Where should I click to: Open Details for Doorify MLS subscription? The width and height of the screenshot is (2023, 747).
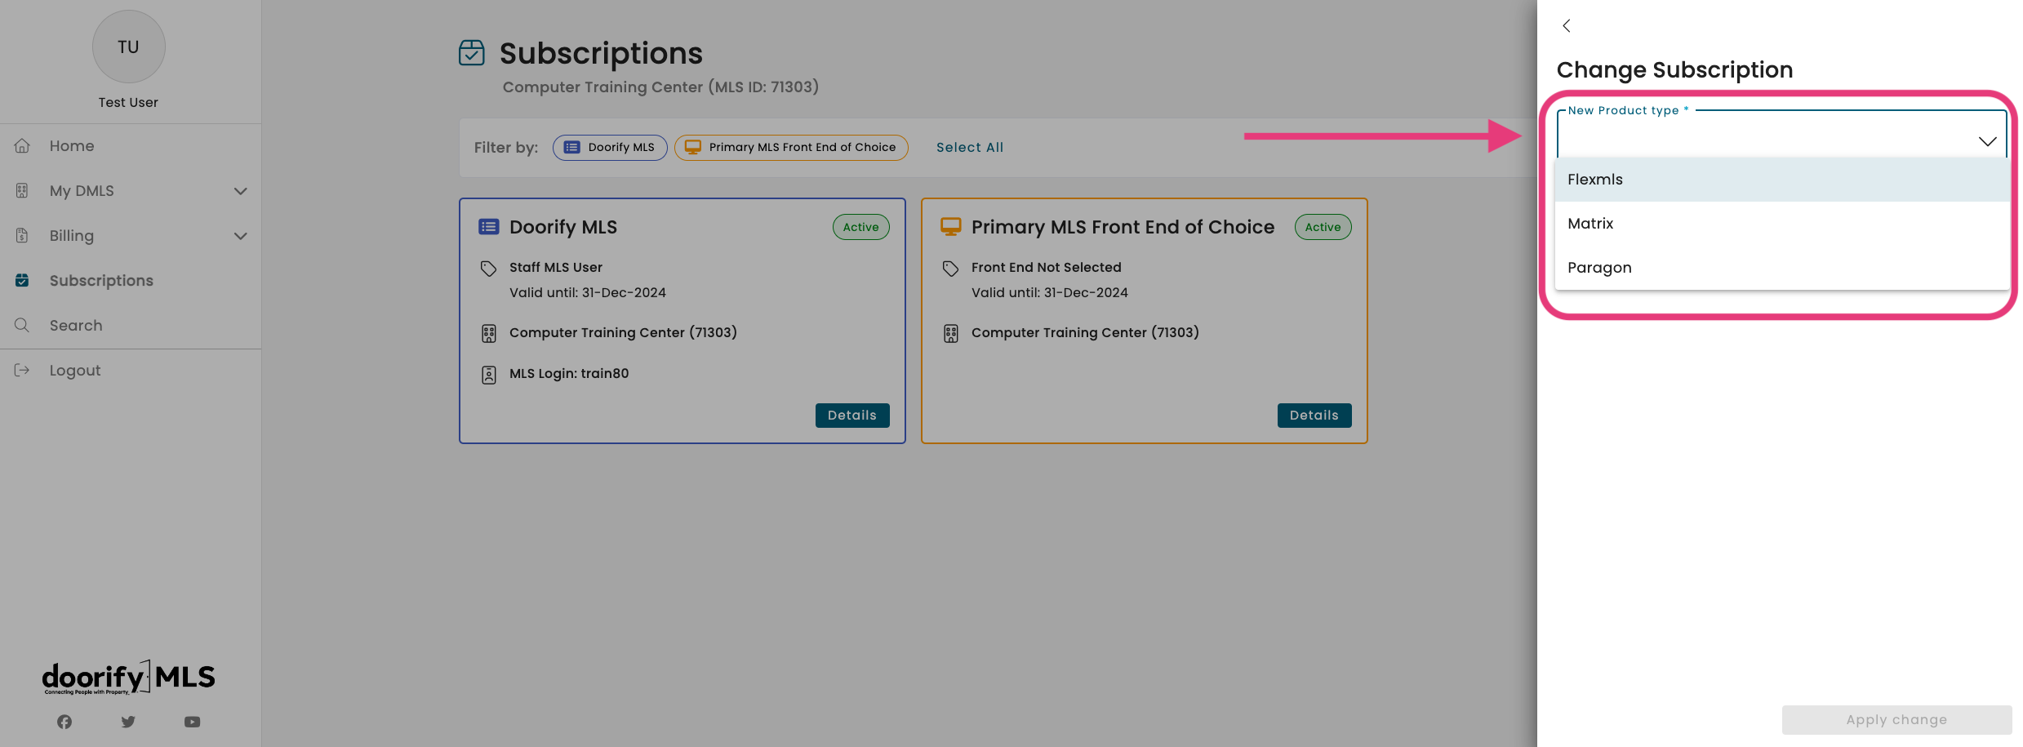[851, 416]
